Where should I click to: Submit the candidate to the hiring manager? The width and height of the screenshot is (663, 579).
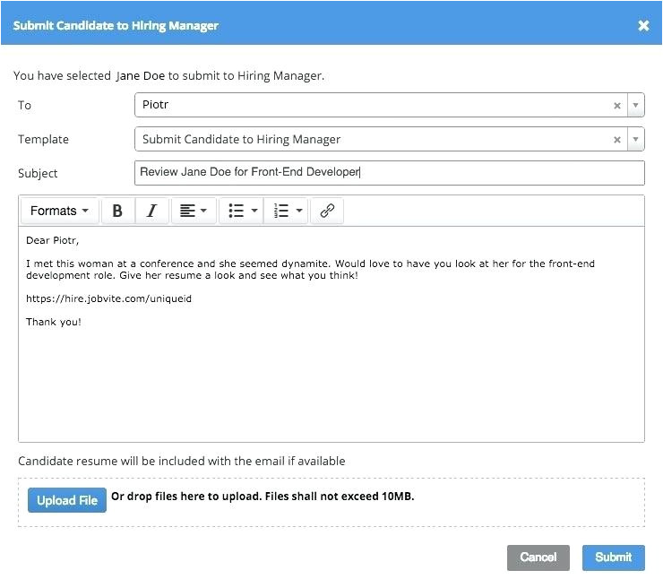613,557
